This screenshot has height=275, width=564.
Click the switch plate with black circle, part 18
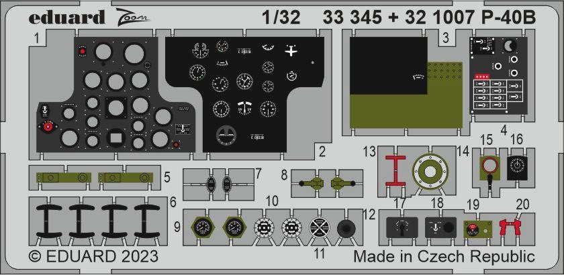coord(440,227)
